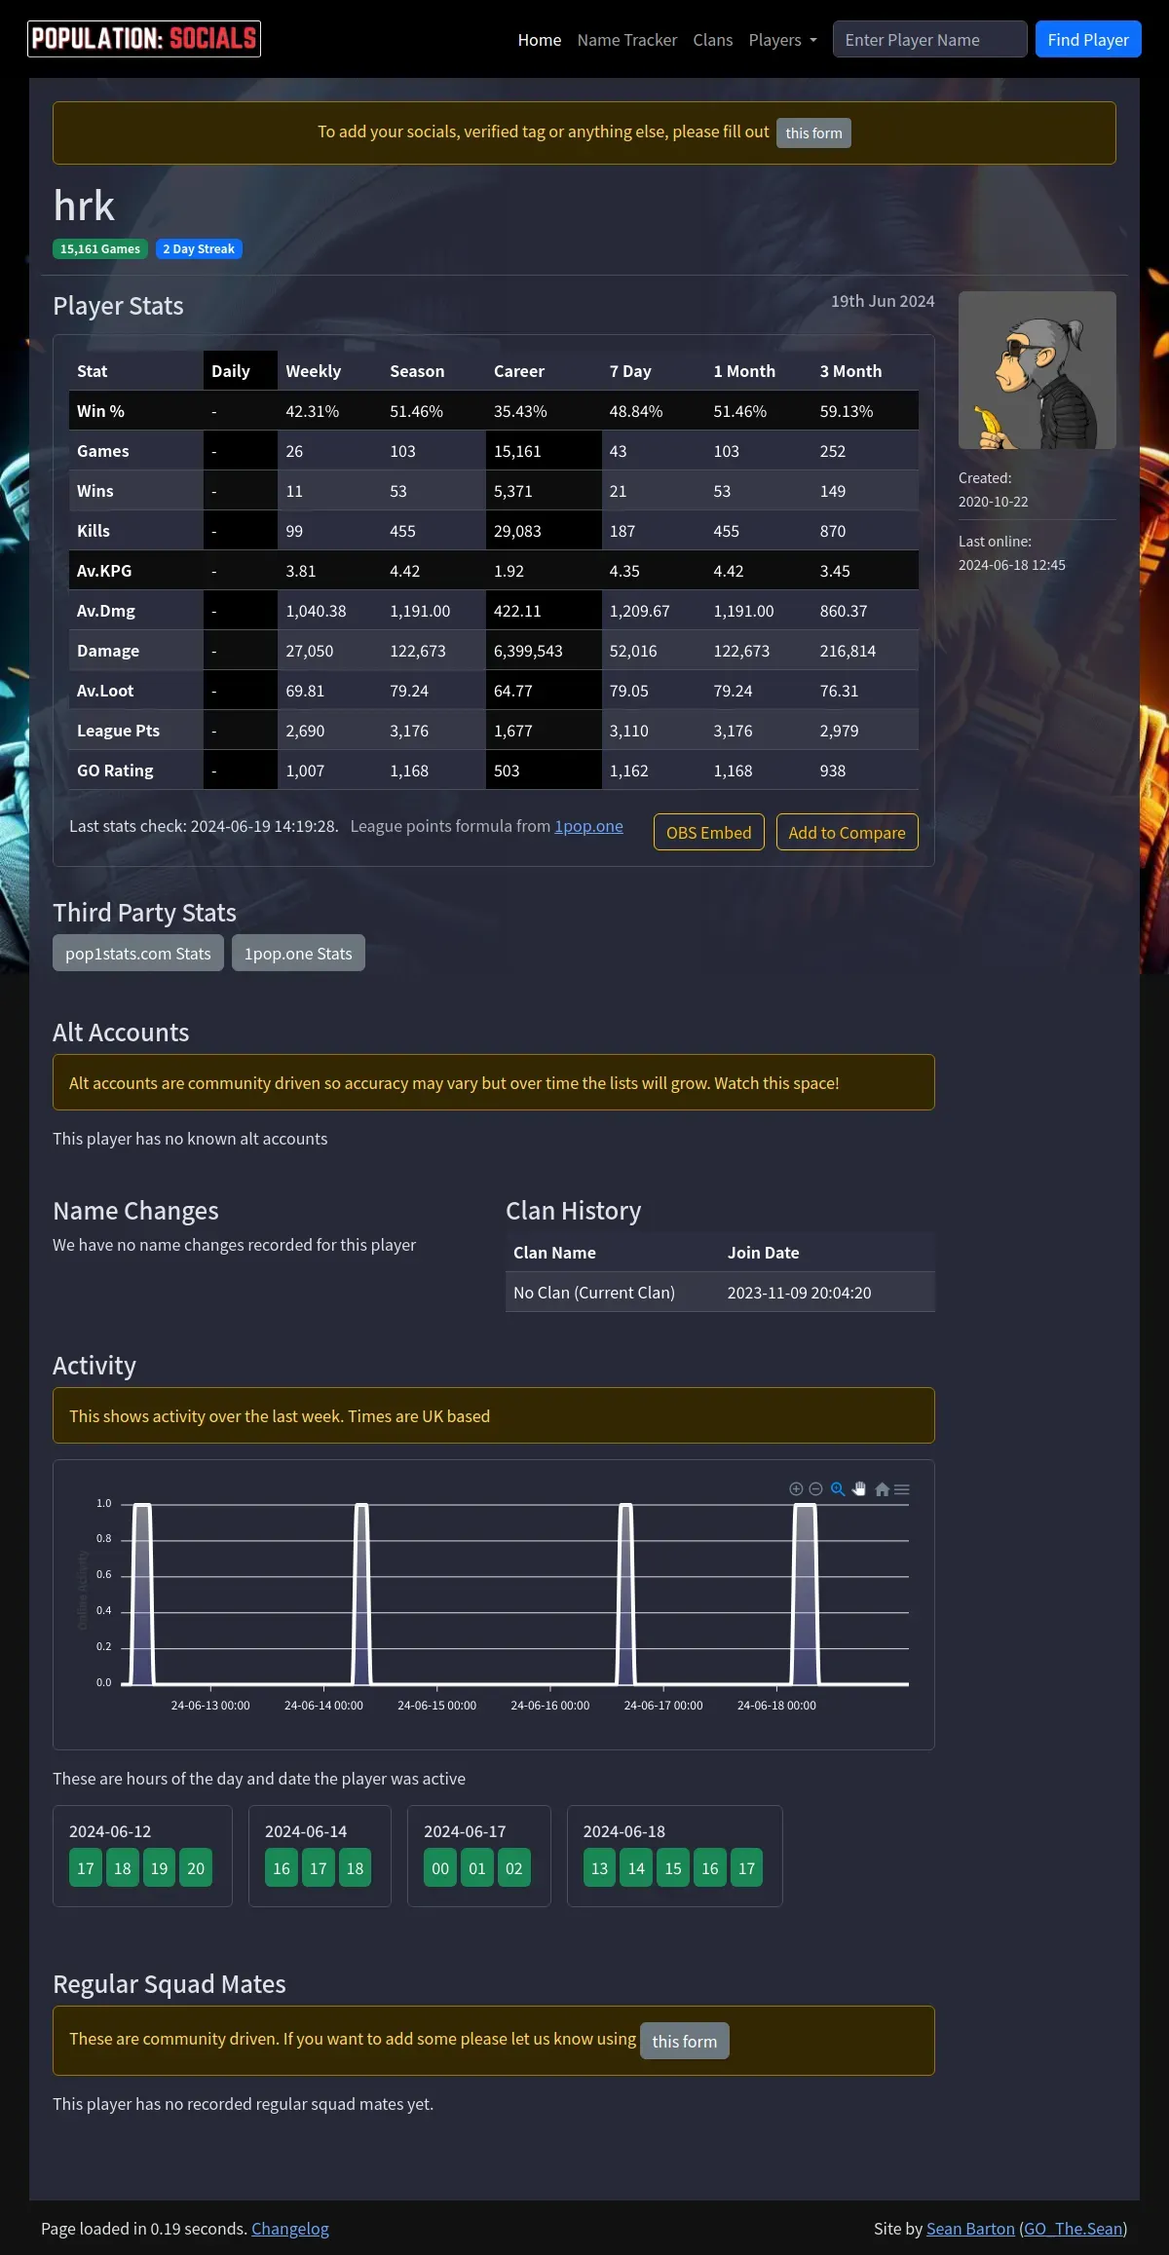
Task: Click the player avatar image
Action: tap(1037, 370)
